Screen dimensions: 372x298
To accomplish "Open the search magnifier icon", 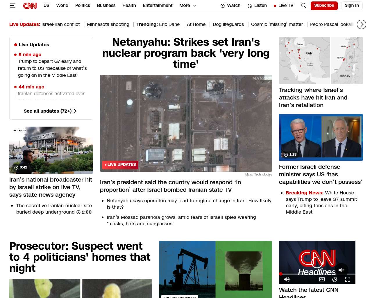I will (x=303, y=6).
